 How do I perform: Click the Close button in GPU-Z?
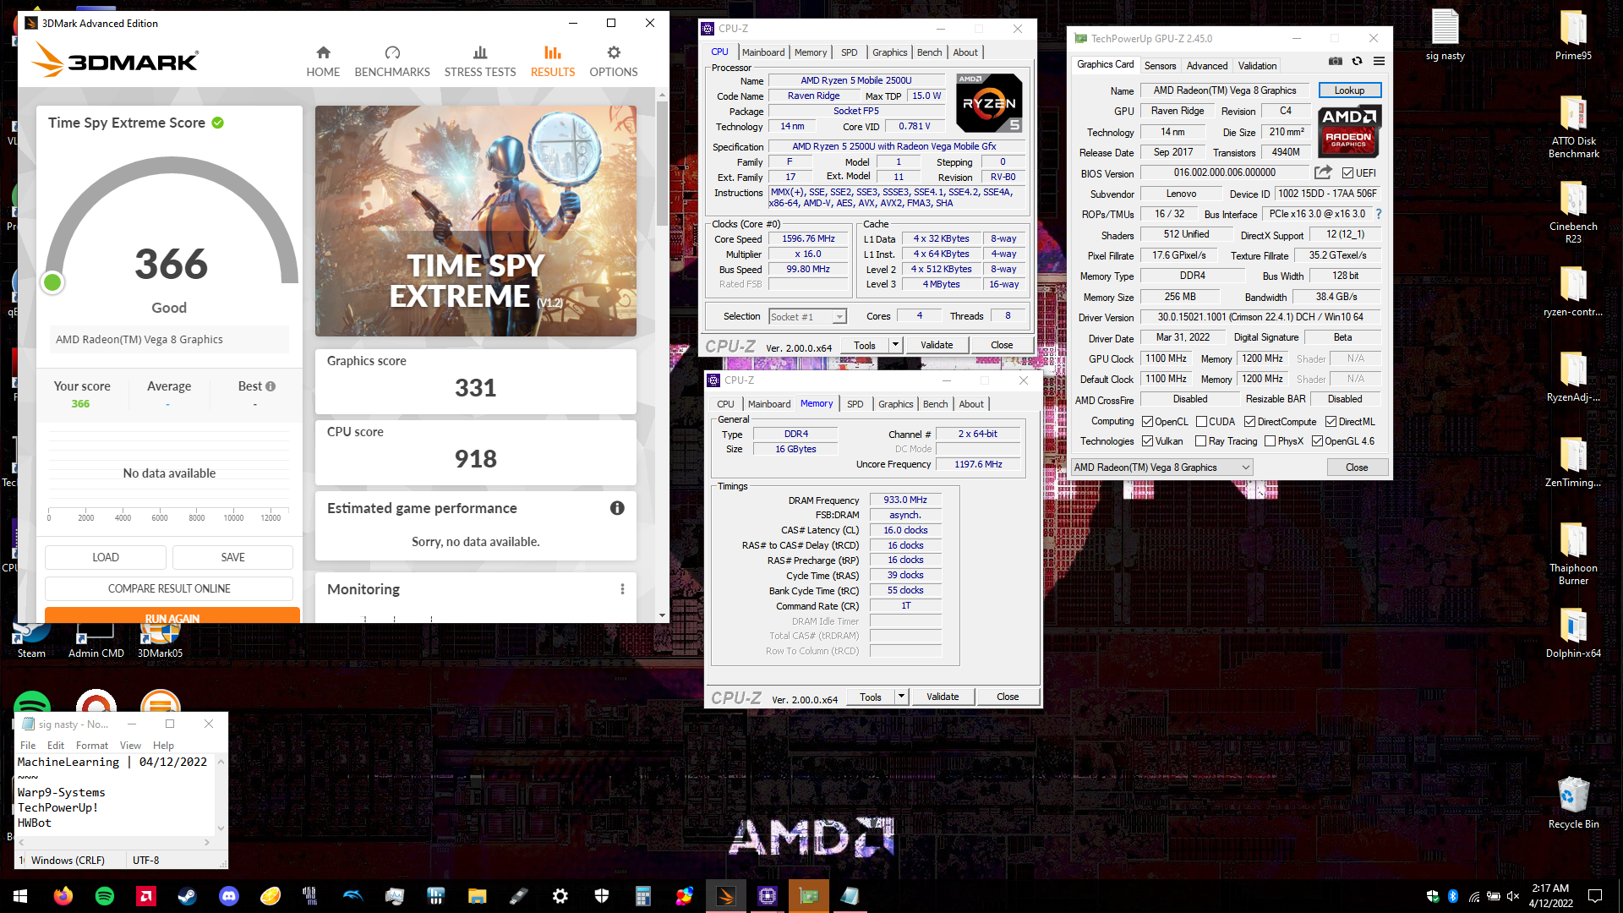pyautogui.click(x=1356, y=467)
